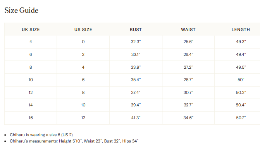The height and width of the screenshot is (146, 260).
Task: Click the 49.5" length value
Action: point(241,67)
